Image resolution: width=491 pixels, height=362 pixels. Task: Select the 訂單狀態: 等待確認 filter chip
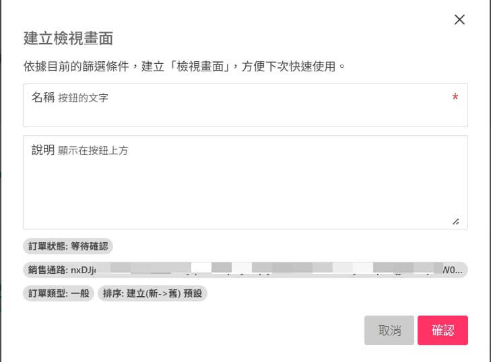68,246
